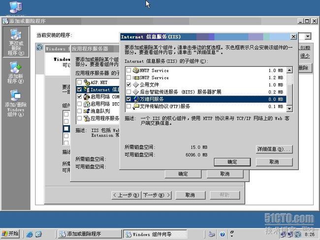The image size is (320, 240).
Task: Check the ASP.NET checkbox
Action: 79,83
